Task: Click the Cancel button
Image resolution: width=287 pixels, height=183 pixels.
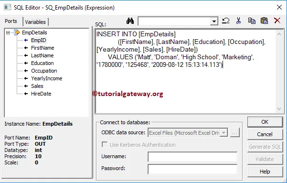Action: pos(265,134)
